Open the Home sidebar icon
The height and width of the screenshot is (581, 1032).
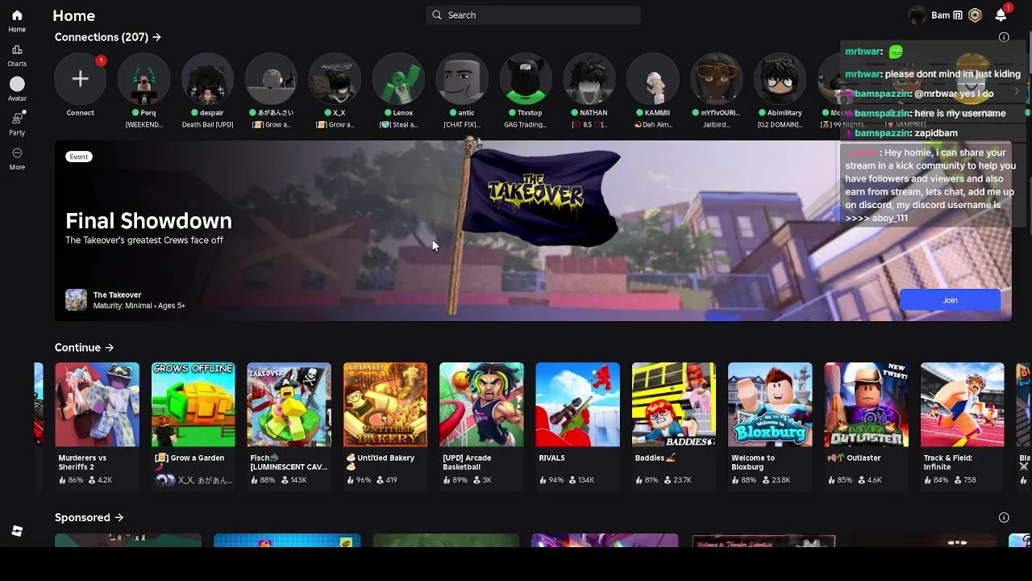[17, 16]
